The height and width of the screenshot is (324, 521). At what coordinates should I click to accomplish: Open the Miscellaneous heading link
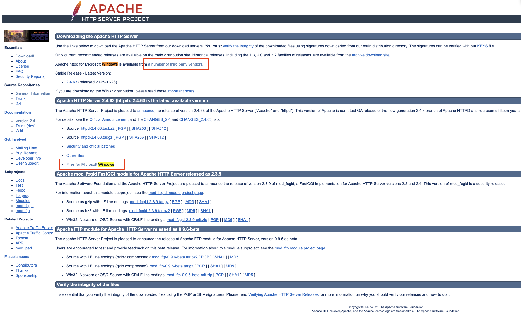(17, 256)
